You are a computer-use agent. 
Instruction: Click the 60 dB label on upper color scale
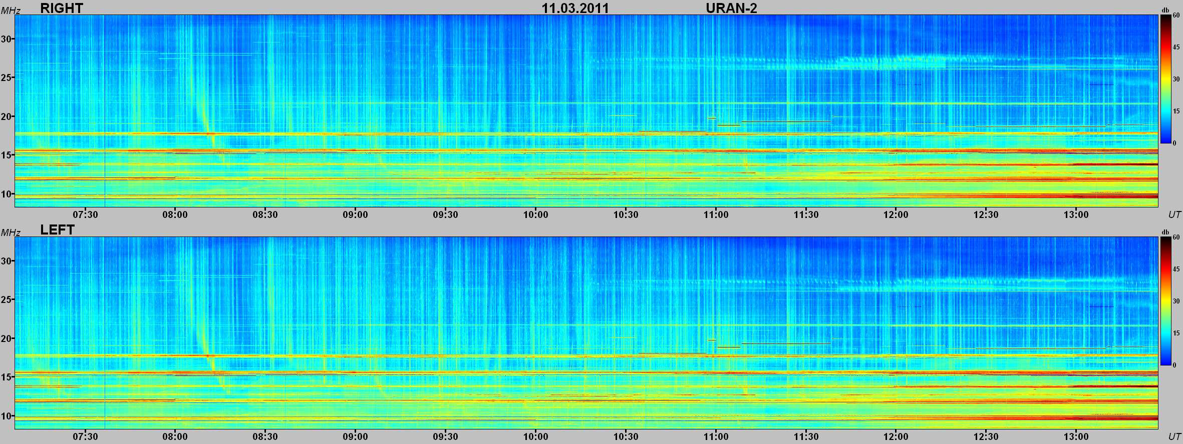1176,15
